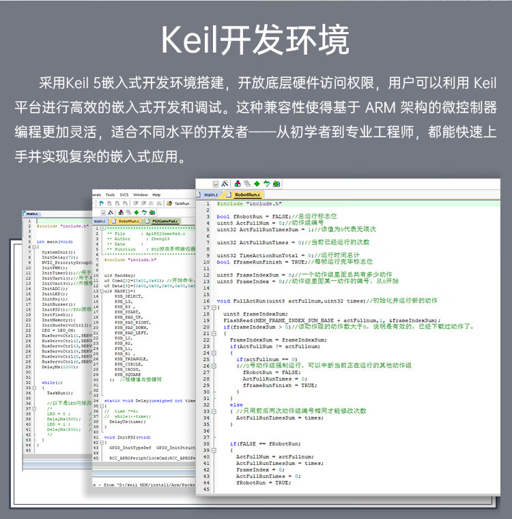The width and height of the screenshot is (512, 519).
Task: Click 'fRobotRun = TRUE;' at line 44
Action: 264,483
